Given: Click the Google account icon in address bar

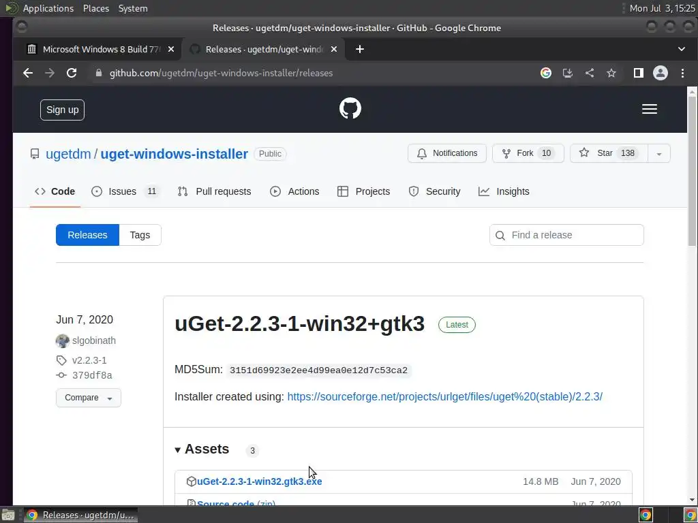Looking at the screenshot, I should tap(546, 73).
